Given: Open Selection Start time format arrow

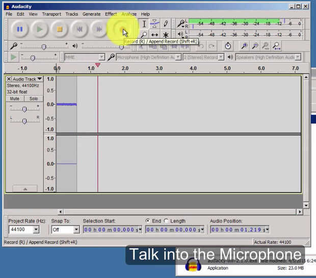Looking at the screenshot, I should [x=140, y=230].
